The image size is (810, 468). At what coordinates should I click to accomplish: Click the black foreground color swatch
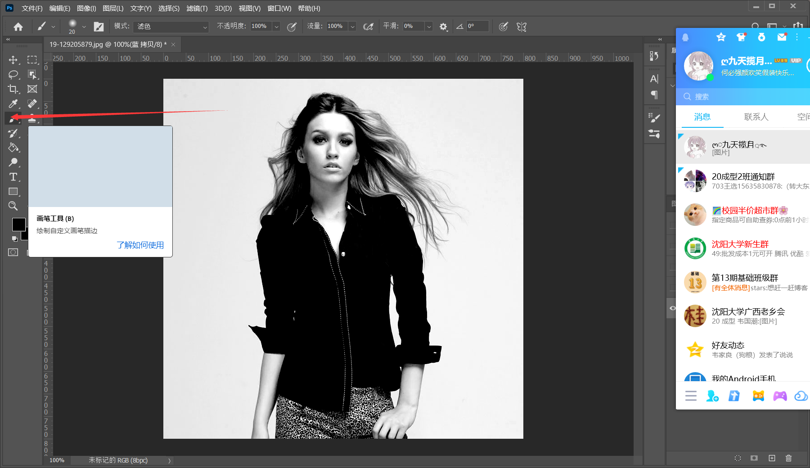pos(18,225)
